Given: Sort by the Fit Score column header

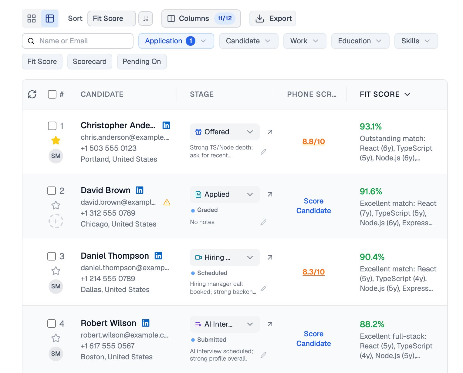Looking at the screenshot, I should click(x=385, y=94).
